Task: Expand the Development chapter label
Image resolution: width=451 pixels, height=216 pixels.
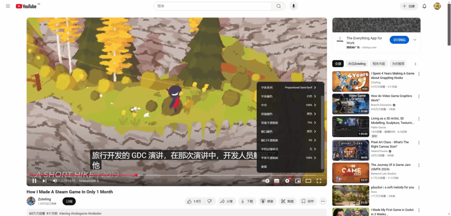Action: point(89,181)
